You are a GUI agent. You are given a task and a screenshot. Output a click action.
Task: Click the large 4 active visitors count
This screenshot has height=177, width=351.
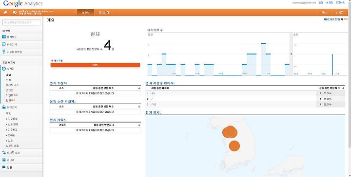[107, 45]
